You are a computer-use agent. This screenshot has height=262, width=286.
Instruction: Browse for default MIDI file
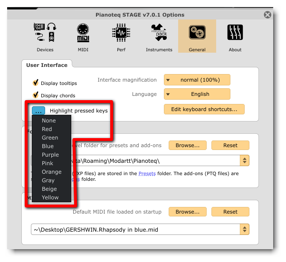tap(188, 212)
